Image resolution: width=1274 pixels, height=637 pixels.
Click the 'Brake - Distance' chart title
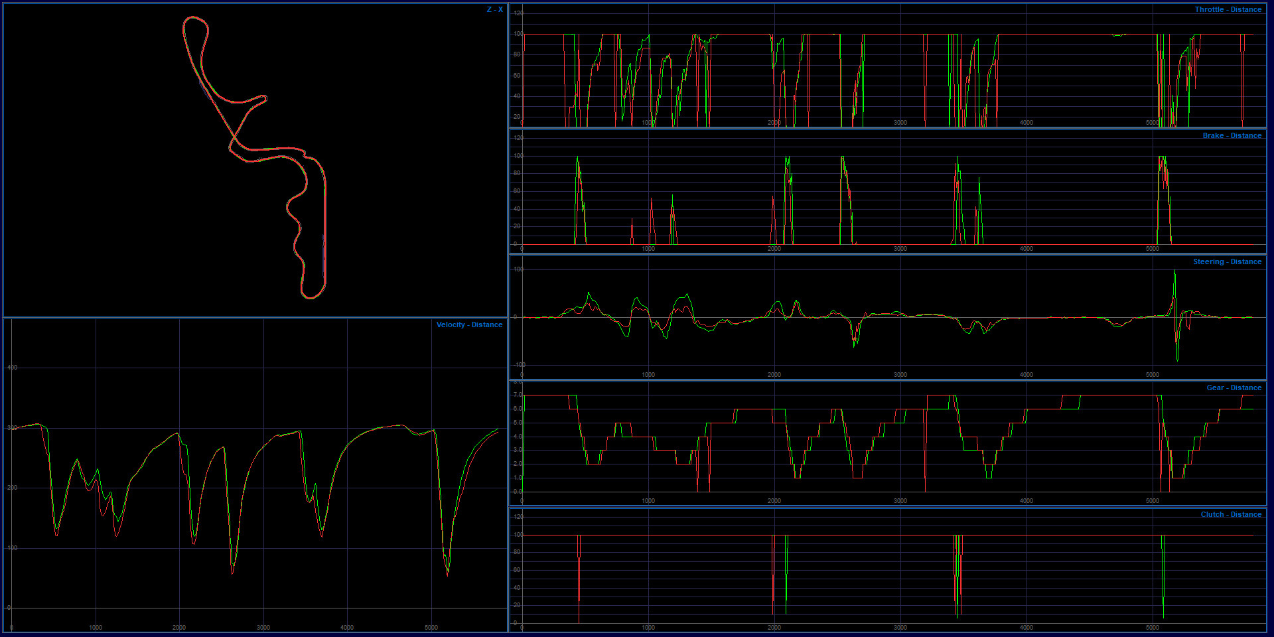[x=1232, y=135]
